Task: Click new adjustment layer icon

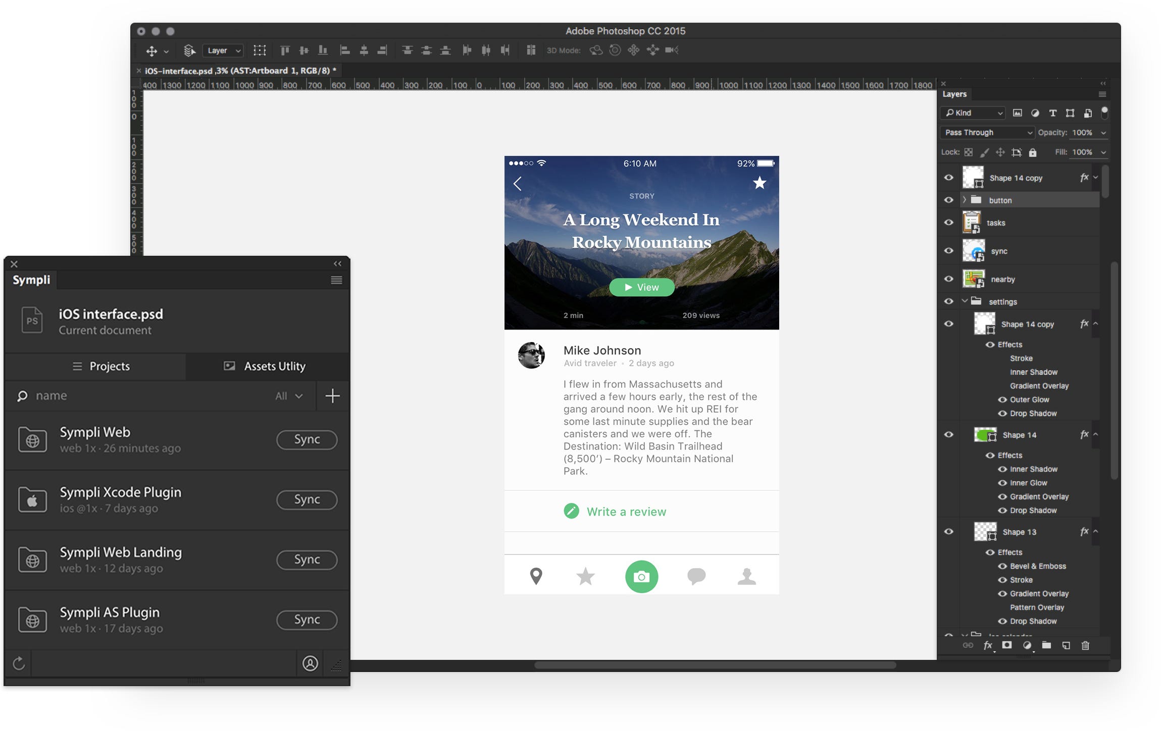Action: click(x=1027, y=645)
